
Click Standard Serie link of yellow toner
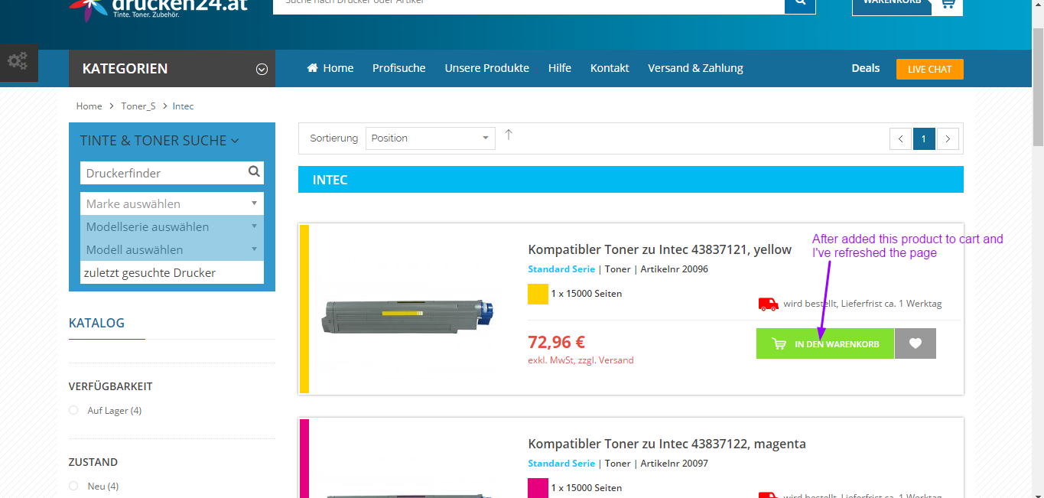tap(561, 269)
